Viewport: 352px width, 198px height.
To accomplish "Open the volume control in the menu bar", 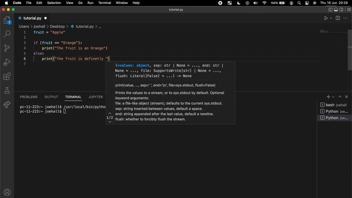I will tap(255, 3).
